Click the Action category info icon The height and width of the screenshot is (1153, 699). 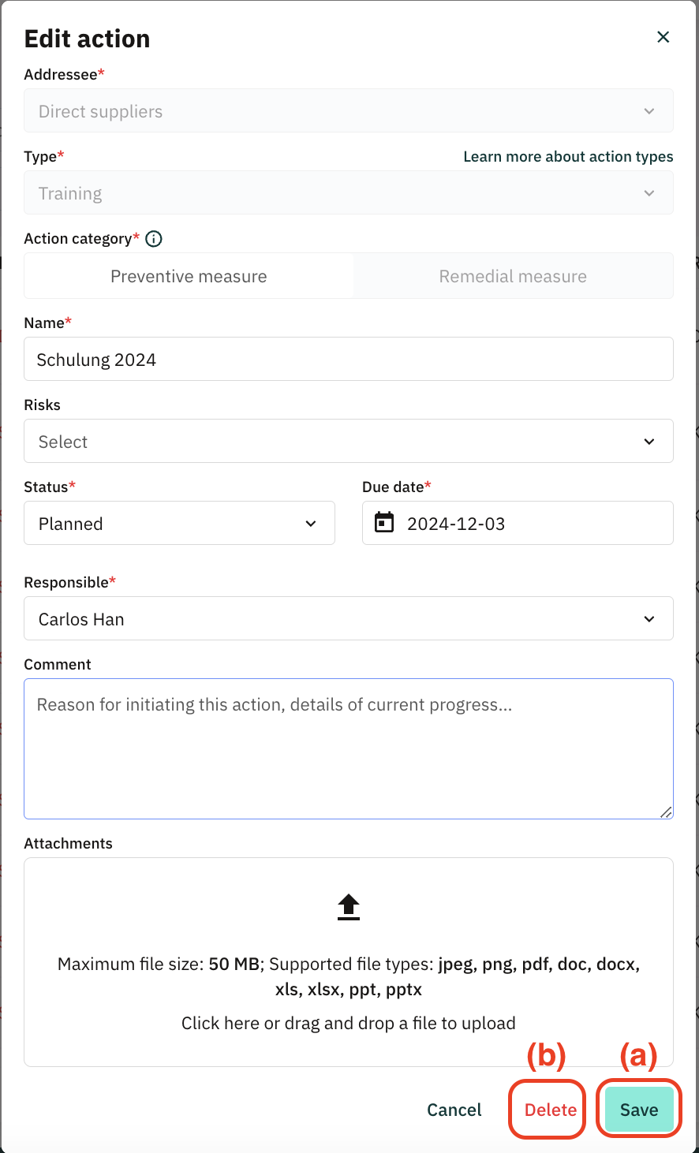(x=154, y=239)
